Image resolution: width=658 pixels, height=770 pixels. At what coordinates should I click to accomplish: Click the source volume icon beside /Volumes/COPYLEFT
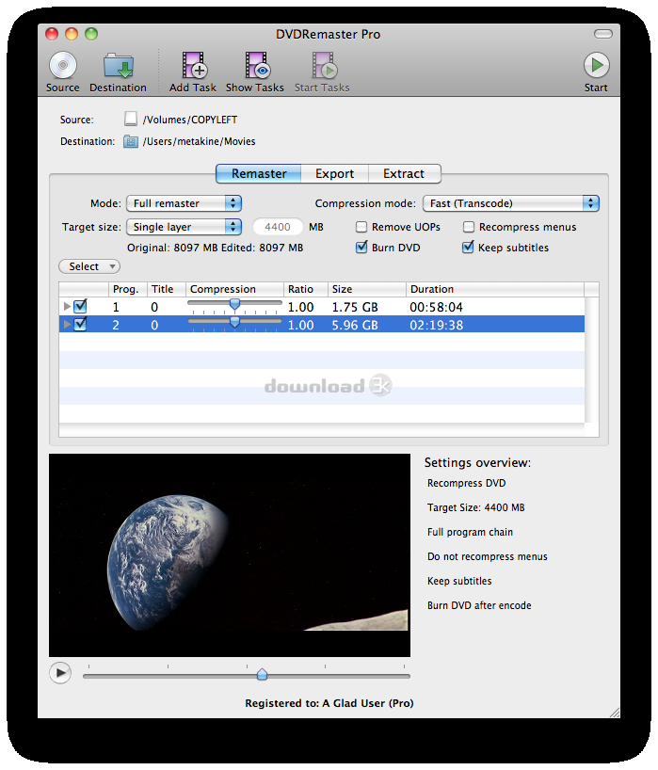pos(131,120)
